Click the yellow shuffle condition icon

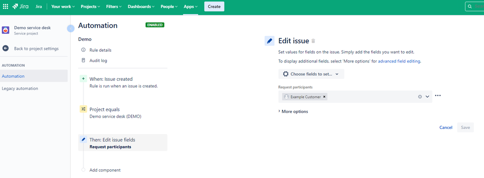83,109
